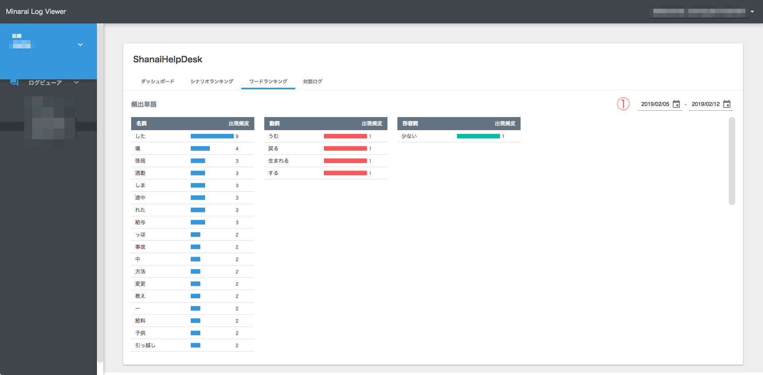Click the green frequency bar for 少ない
Screen dimensions: 763x375
pyautogui.click(x=478, y=136)
